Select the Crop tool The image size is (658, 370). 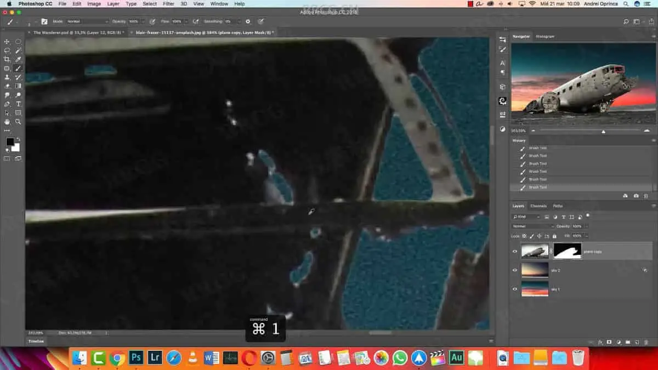(7, 59)
